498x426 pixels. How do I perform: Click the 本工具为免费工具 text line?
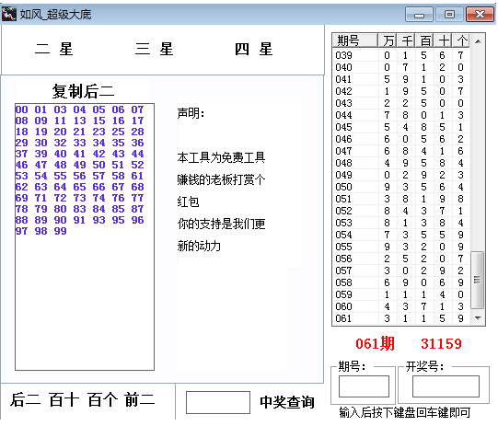[x=221, y=157]
